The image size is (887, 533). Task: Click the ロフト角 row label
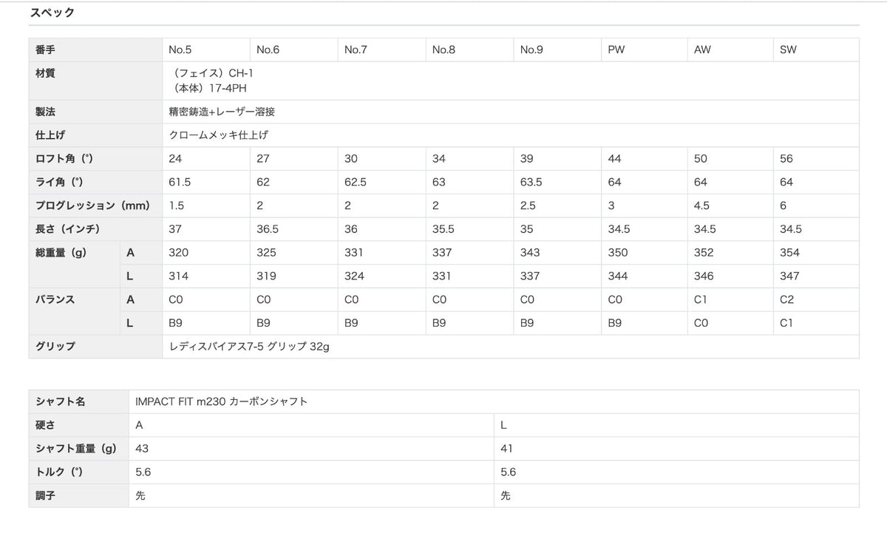64,159
